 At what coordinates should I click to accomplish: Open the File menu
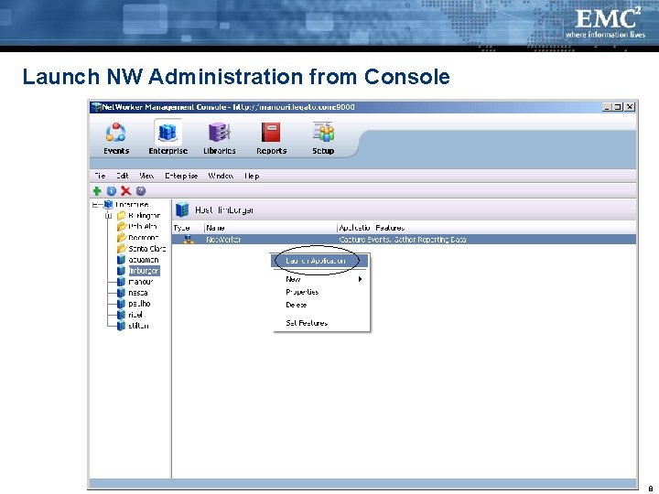100,176
